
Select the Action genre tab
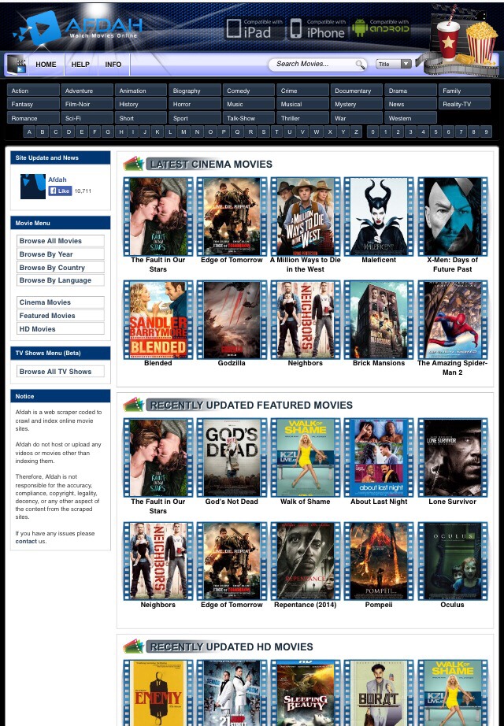click(33, 91)
